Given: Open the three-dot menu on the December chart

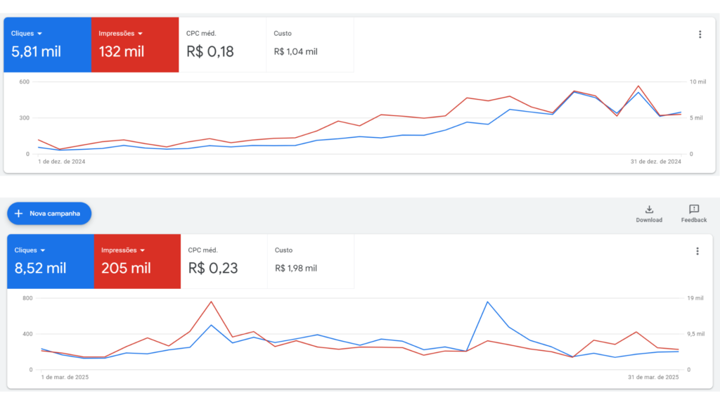Looking at the screenshot, I should click(700, 34).
